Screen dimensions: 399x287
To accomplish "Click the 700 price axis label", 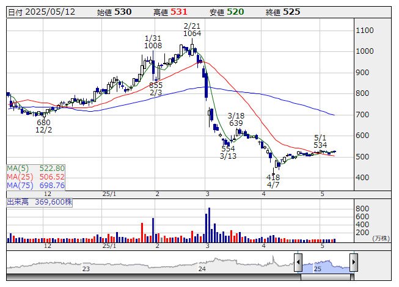I will pyautogui.click(x=362, y=115).
